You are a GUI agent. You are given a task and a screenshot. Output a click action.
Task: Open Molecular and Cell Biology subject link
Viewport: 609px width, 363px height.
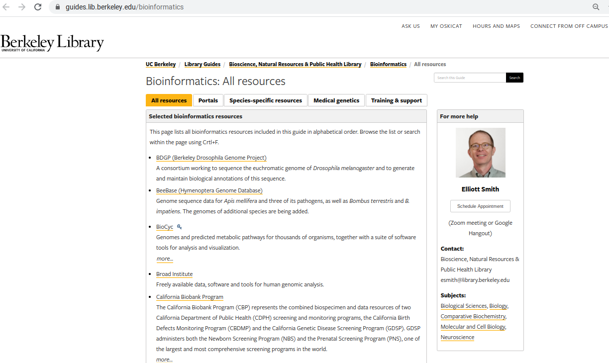(x=473, y=327)
